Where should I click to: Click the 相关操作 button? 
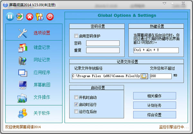tap(154, 96)
